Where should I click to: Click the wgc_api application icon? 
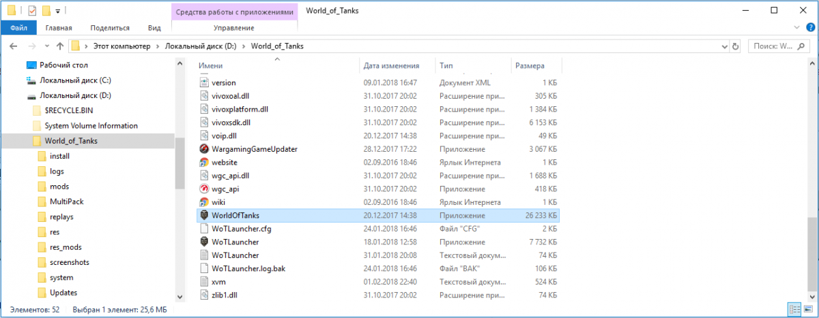203,189
